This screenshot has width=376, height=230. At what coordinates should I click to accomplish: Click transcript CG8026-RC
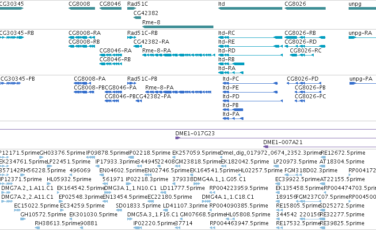(302, 55)
